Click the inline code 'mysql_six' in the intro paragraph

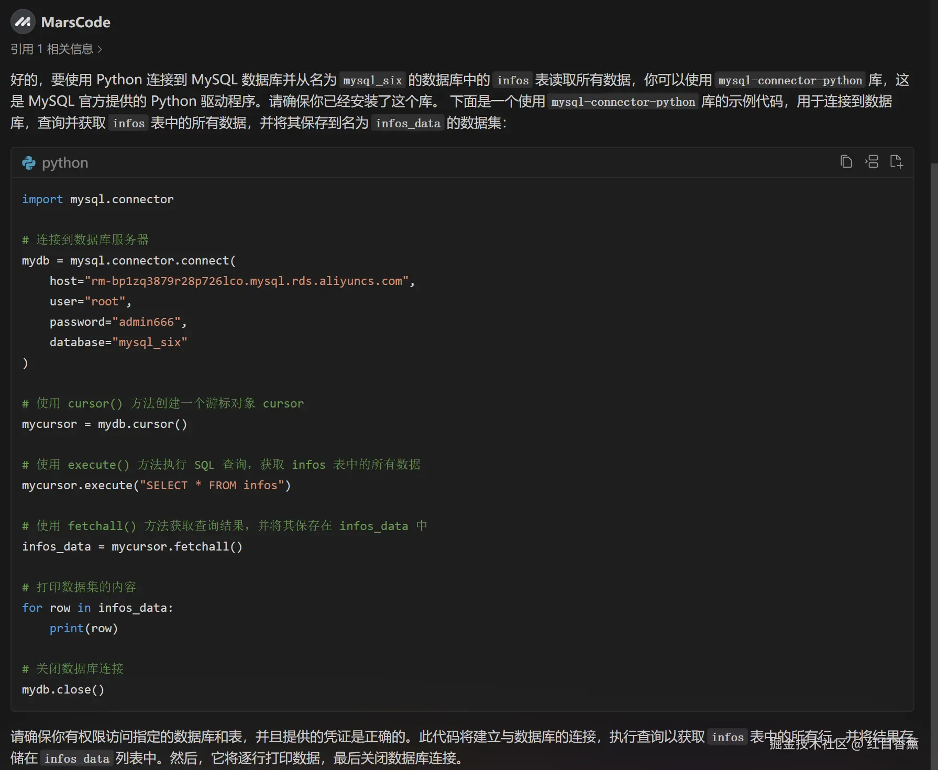[372, 80]
